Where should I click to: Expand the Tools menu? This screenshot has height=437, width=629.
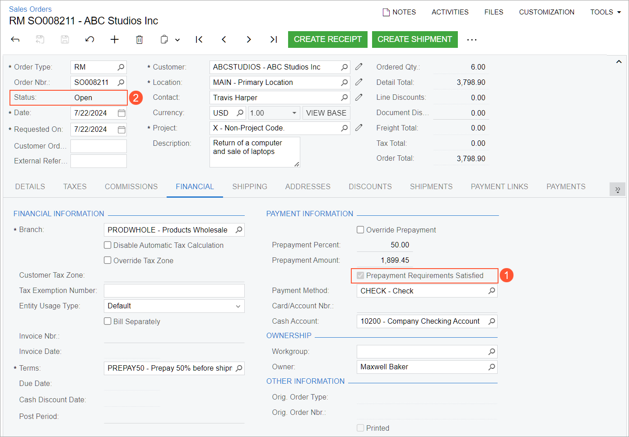(605, 12)
